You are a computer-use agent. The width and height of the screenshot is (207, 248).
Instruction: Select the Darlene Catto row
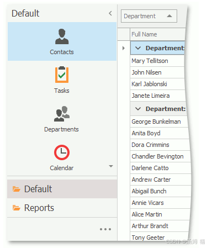tap(161, 168)
